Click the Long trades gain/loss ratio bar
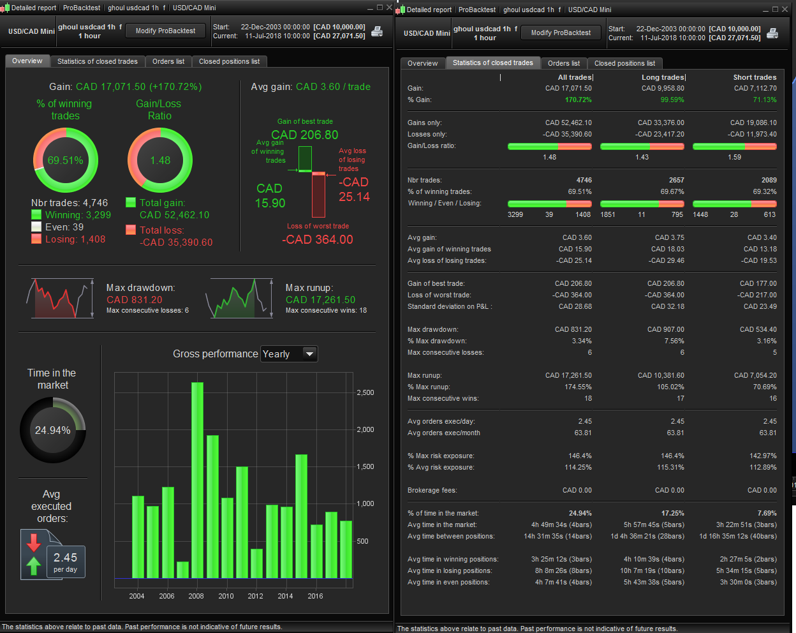Image resolution: width=796 pixels, height=633 pixels. (x=642, y=146)
